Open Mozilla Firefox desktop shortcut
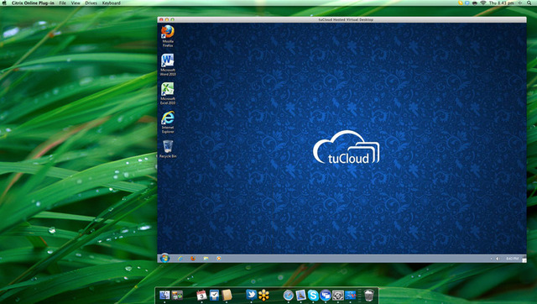This screenshot has height=304, width=537. [168, 35]
